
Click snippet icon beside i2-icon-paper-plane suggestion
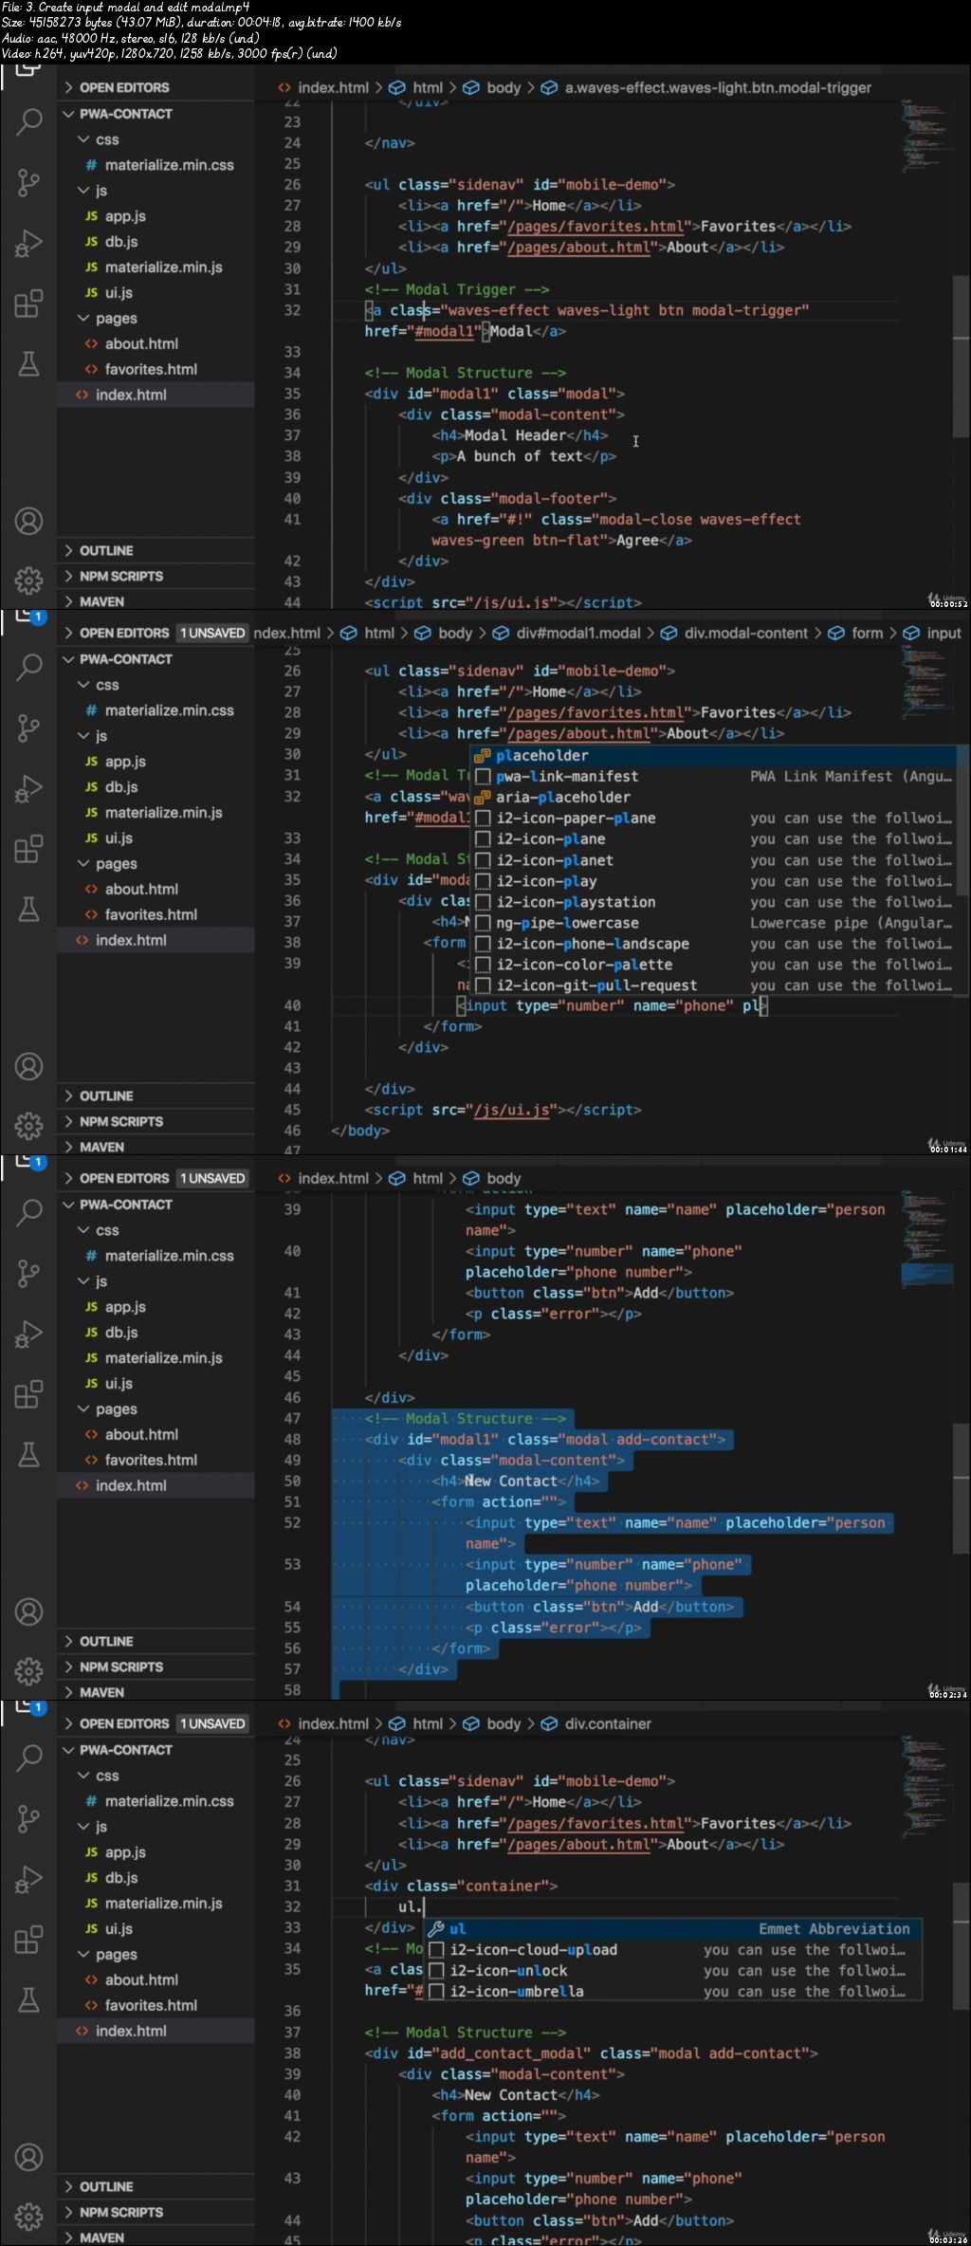click(483, 819)
